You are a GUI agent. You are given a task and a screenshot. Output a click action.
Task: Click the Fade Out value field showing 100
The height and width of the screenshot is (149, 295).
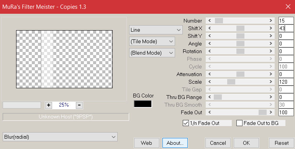click(x=286, y=112)
